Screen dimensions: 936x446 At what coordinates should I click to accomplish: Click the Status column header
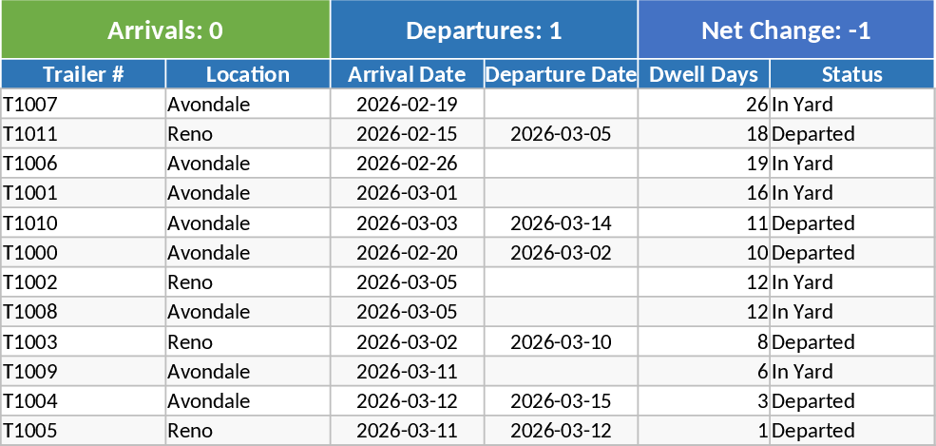tap(851, 74)
